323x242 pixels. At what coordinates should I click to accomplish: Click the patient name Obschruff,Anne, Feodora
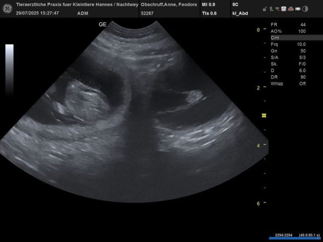pyautogui.click(x=169, y=4)
